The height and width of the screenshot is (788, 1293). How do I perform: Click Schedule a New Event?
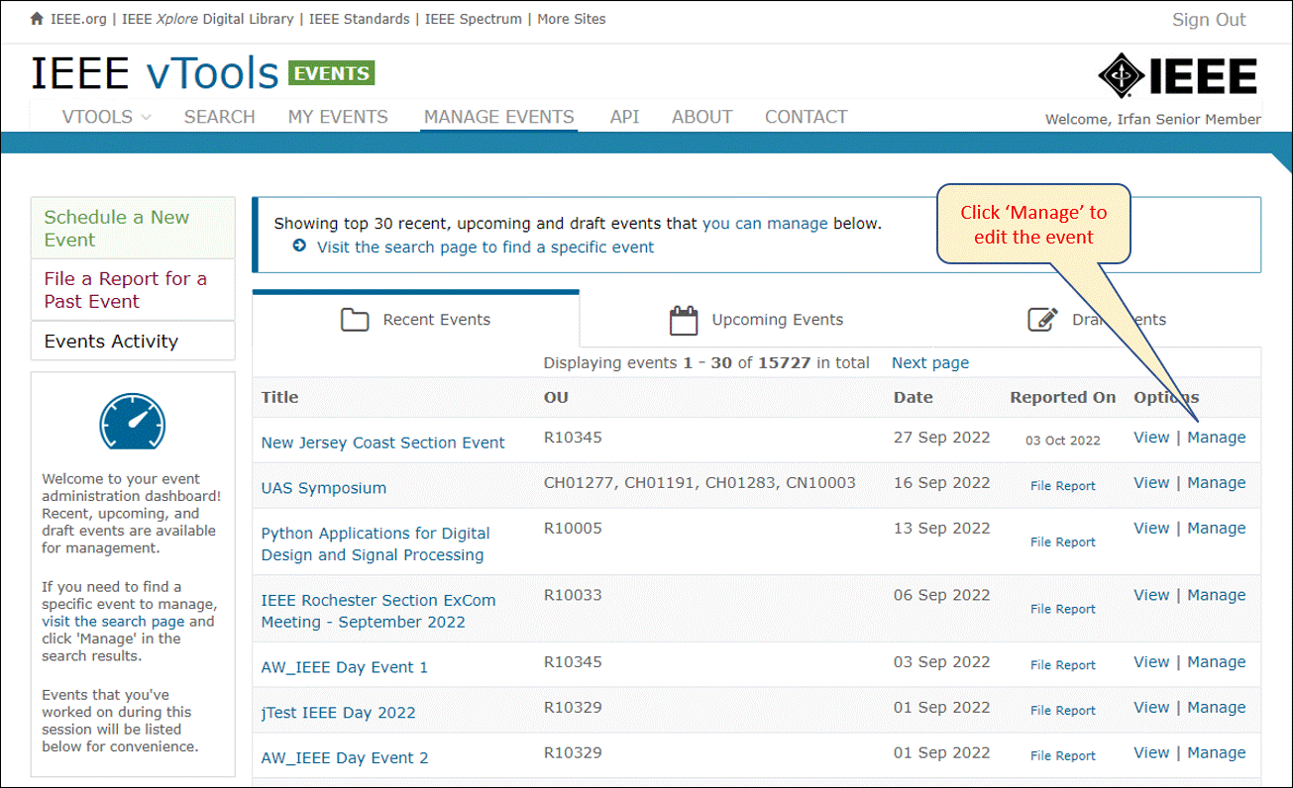(x=133, y=229)
